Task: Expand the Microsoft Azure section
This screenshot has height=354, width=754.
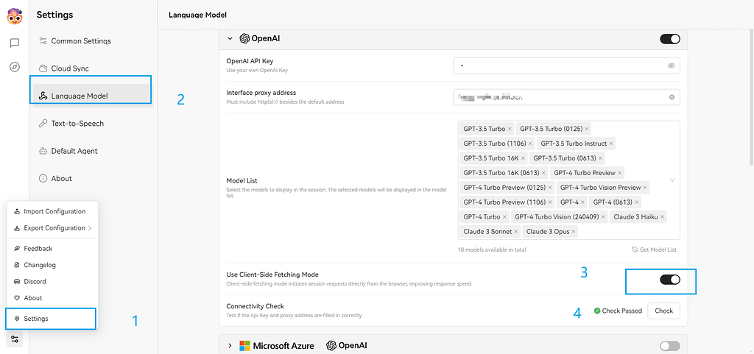Action: coord(230,345)
